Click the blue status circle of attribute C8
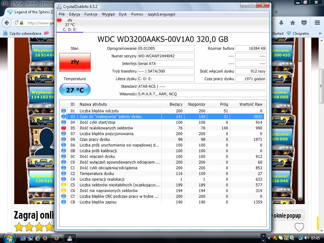Screen dimensions: 324x243 64,202
